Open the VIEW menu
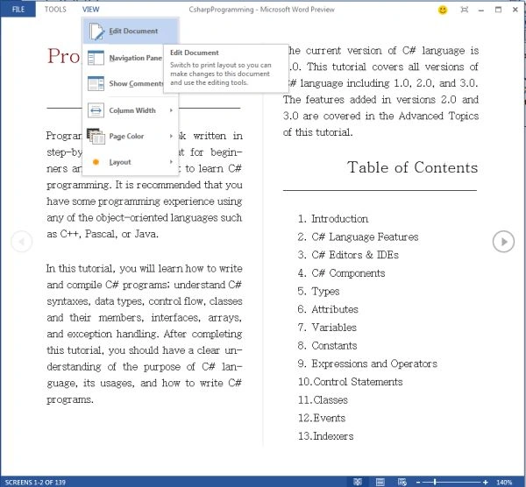Screen dimensions: 526x487 [x=91, y=10]
